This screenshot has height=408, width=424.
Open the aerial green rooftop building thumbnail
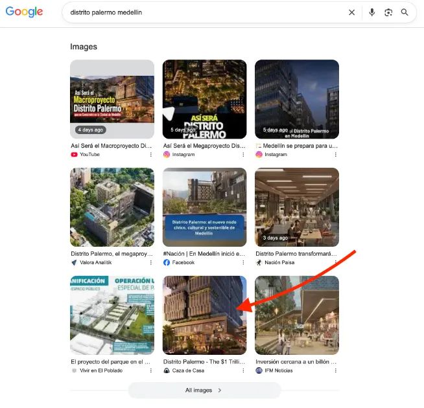click(x=112, y=207)
